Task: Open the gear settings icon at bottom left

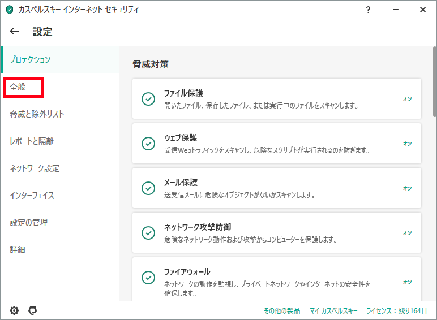Action: tap(15, 310)
